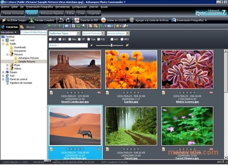Click large thumbnails icon right of slider

click(x=127, y=45)
